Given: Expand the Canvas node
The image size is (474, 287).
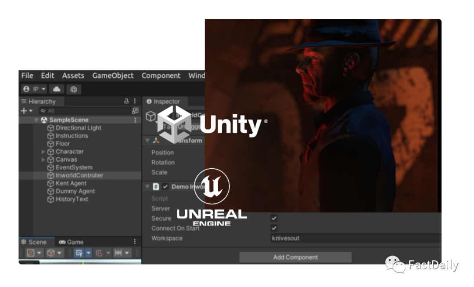Looking at the screenshot, I should tap(43, 160).
